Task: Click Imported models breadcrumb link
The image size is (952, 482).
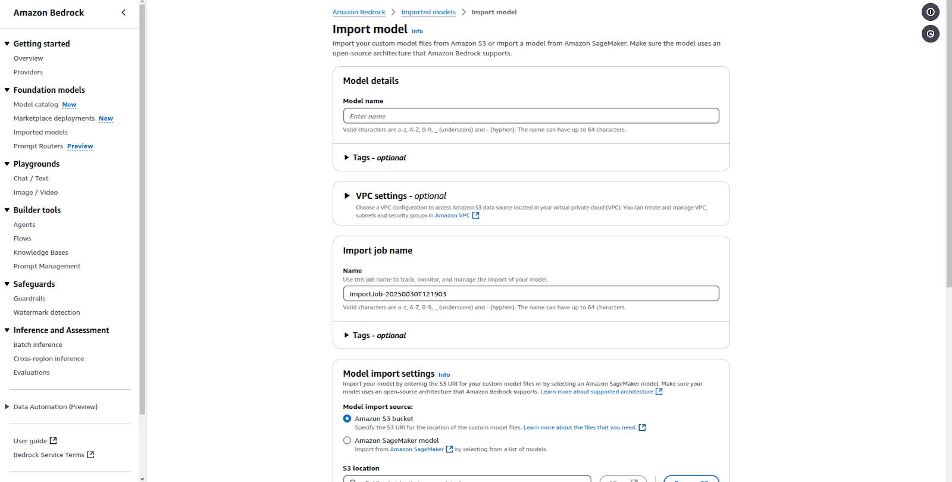Action: [x=428, y=12]
